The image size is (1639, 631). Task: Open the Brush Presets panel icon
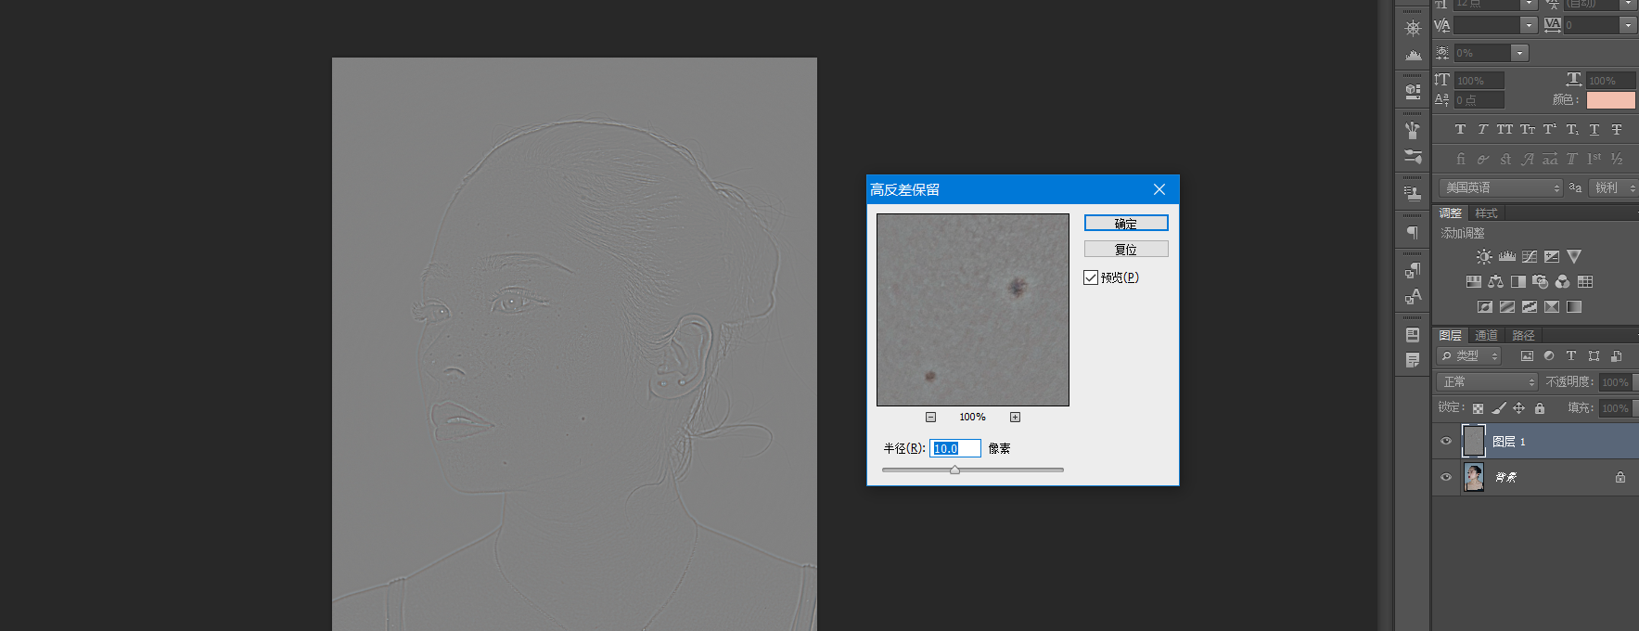pos(1413,130)
